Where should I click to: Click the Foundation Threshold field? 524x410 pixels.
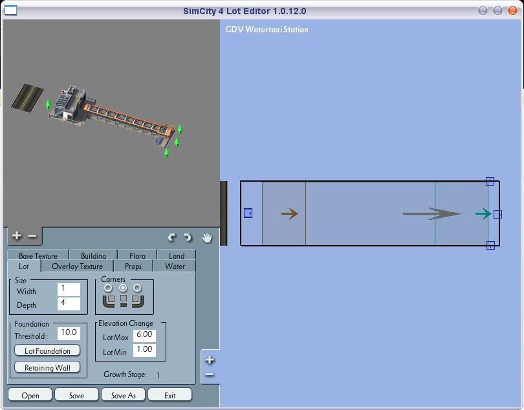(69, 333)
